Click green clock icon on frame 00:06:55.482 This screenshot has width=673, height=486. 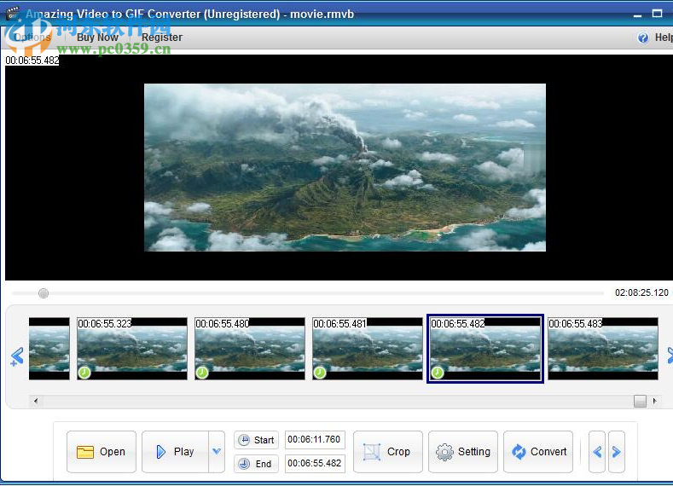click(x=438, y=373)
